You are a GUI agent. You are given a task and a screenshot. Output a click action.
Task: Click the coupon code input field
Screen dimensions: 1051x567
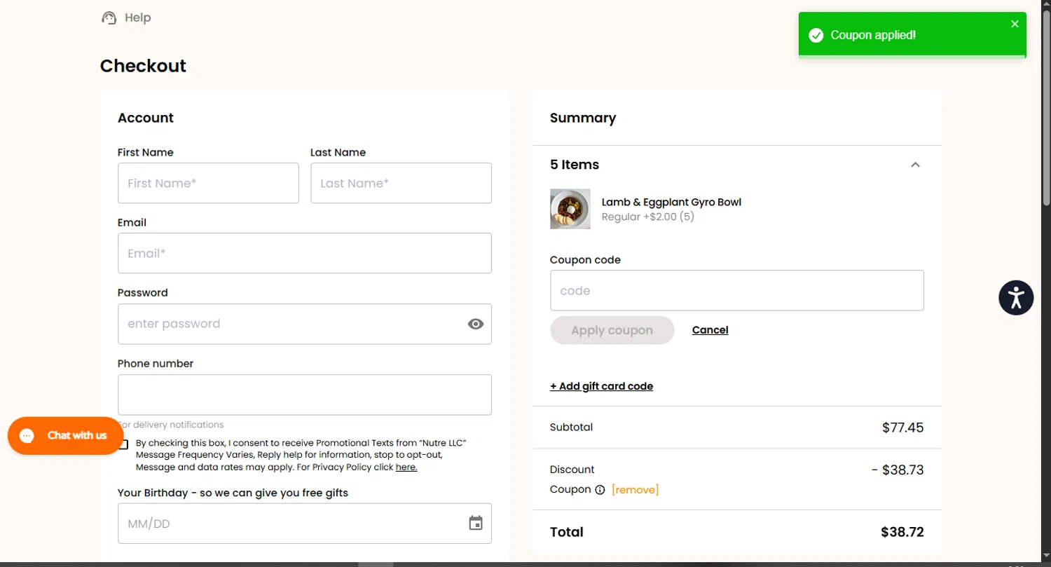pos(737,290)
